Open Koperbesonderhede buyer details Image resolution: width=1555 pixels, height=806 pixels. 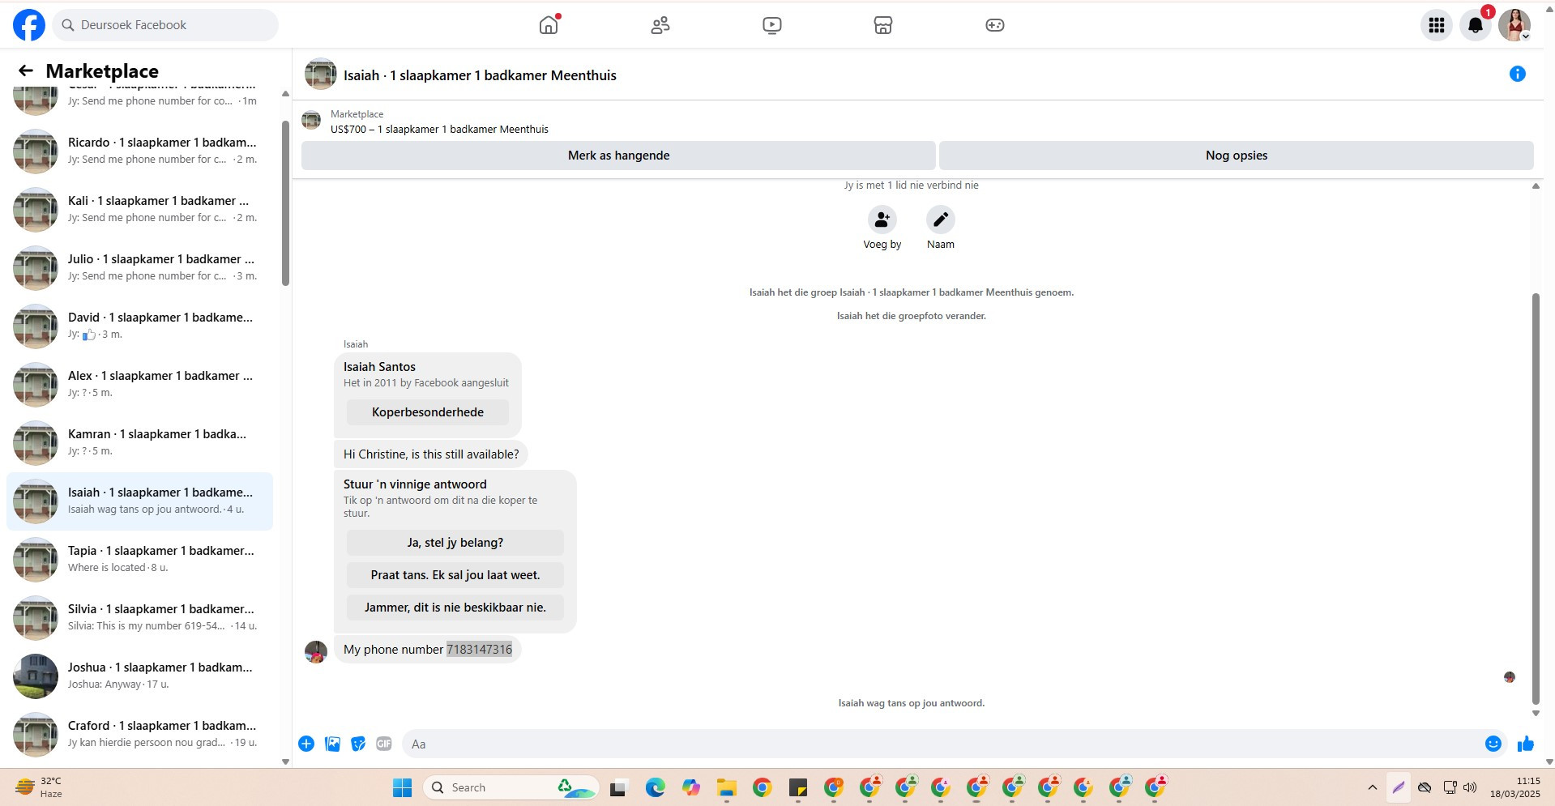[428, 412]
